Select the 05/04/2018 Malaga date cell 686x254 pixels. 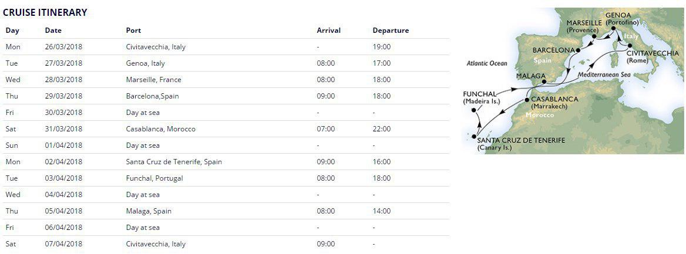pyautogui.click(x=63, y=211)
